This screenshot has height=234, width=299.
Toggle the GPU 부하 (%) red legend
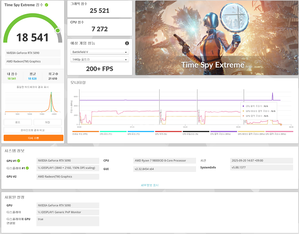point(168,132)
